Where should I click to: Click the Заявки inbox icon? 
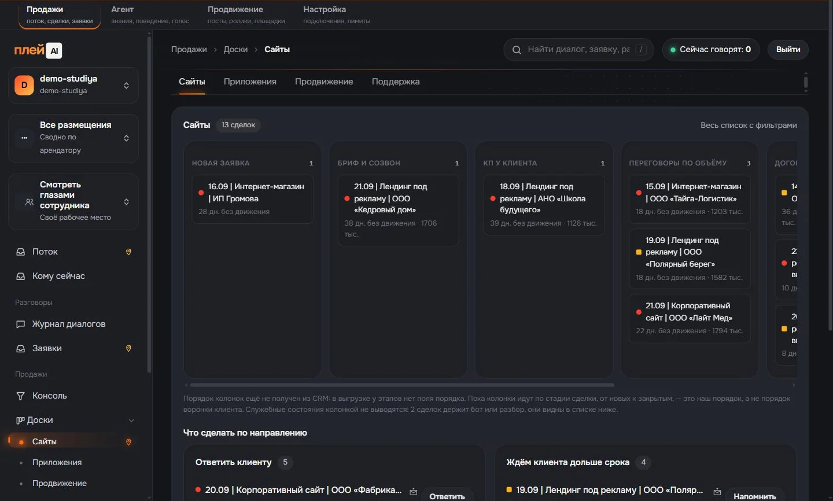(x=20, y=349)
